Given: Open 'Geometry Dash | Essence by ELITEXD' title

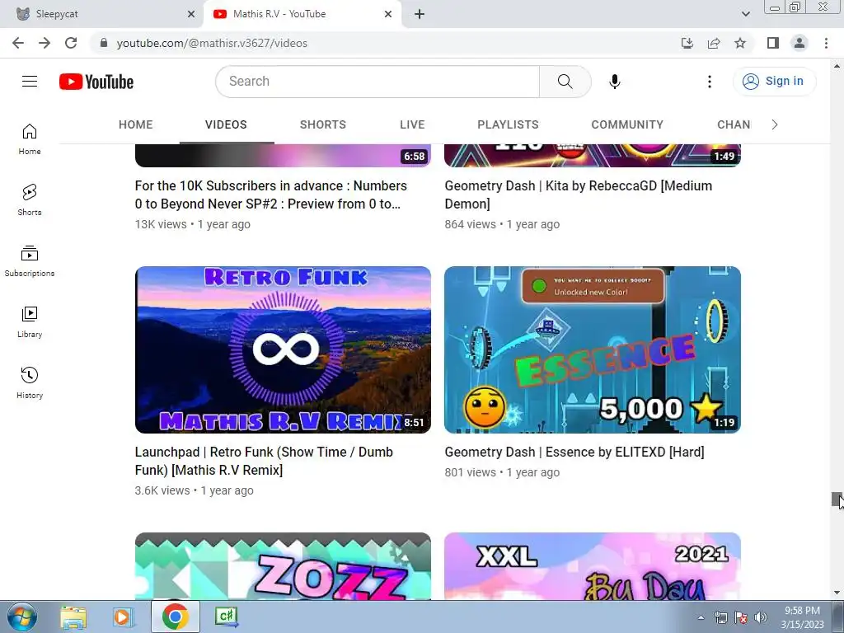Looking at the screenshot, I should tap(574, 452).
